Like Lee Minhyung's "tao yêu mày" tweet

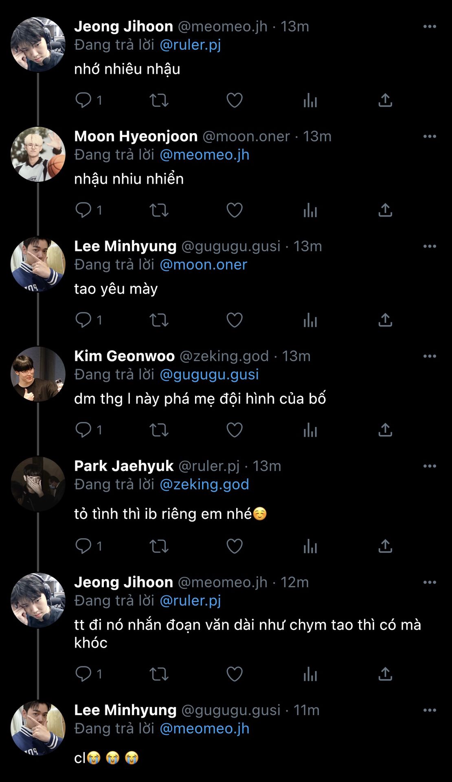(235, 320)
